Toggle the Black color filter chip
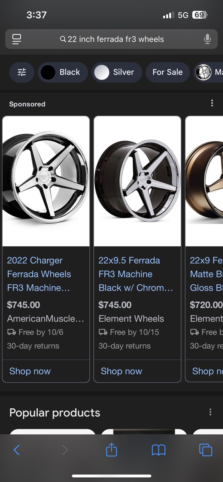The image size is (223, 482). (63, 72)
